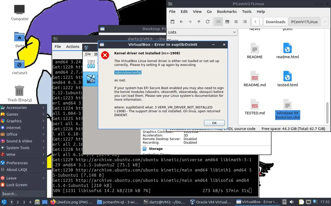Viewport: 331px width, 206px height.
Task: Switch to icon view in file manager
Action: (x=219, y=22)
